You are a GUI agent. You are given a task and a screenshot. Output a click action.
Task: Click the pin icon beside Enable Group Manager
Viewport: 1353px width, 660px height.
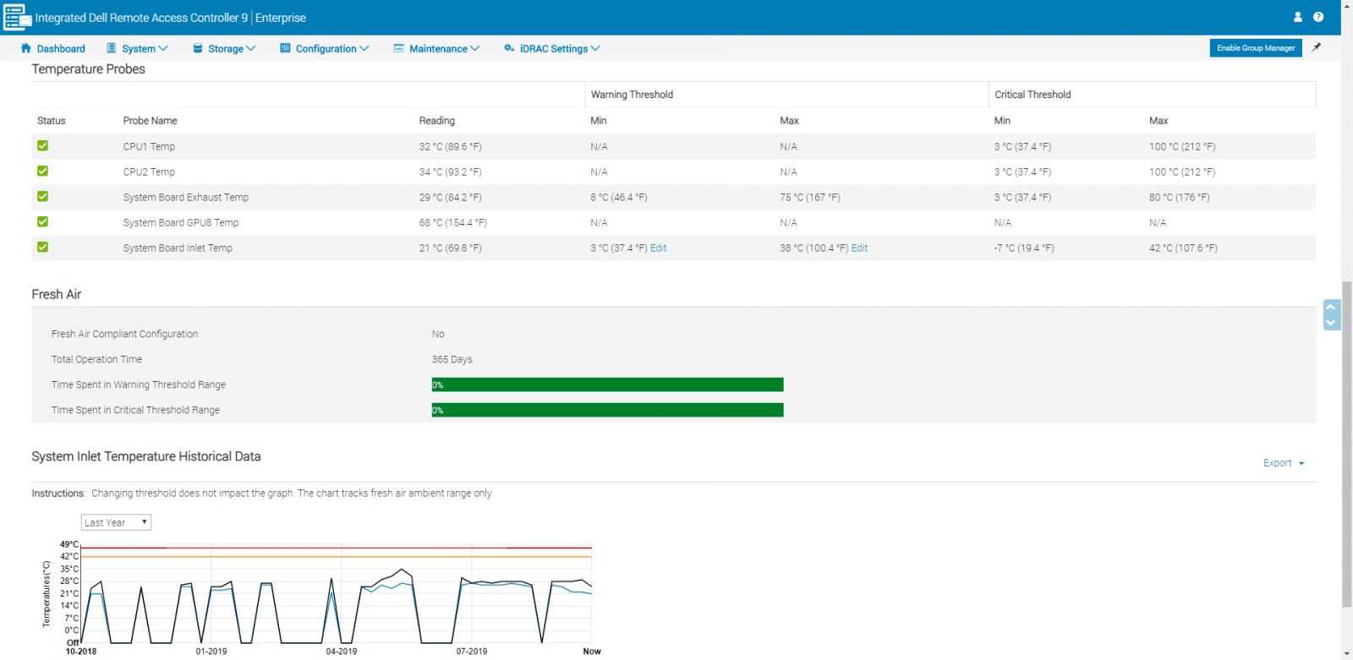tap(1317, 47)
